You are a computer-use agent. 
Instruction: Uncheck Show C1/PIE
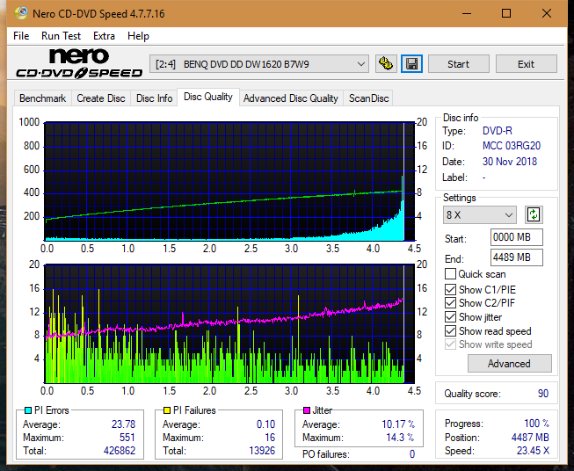pos(450,289)
